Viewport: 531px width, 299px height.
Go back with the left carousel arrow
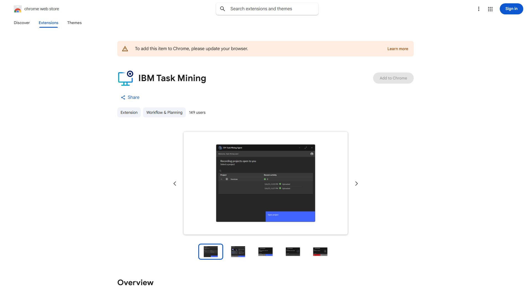click(175, 183)
